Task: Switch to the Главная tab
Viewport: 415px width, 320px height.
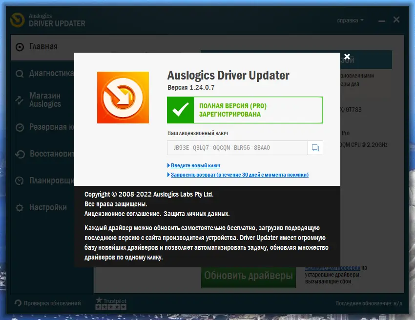Action: pyautogui.click(x=43, y=47)
